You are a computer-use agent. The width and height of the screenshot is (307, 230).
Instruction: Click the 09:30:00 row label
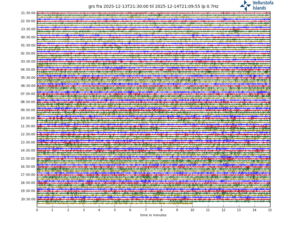coord(28,110)
